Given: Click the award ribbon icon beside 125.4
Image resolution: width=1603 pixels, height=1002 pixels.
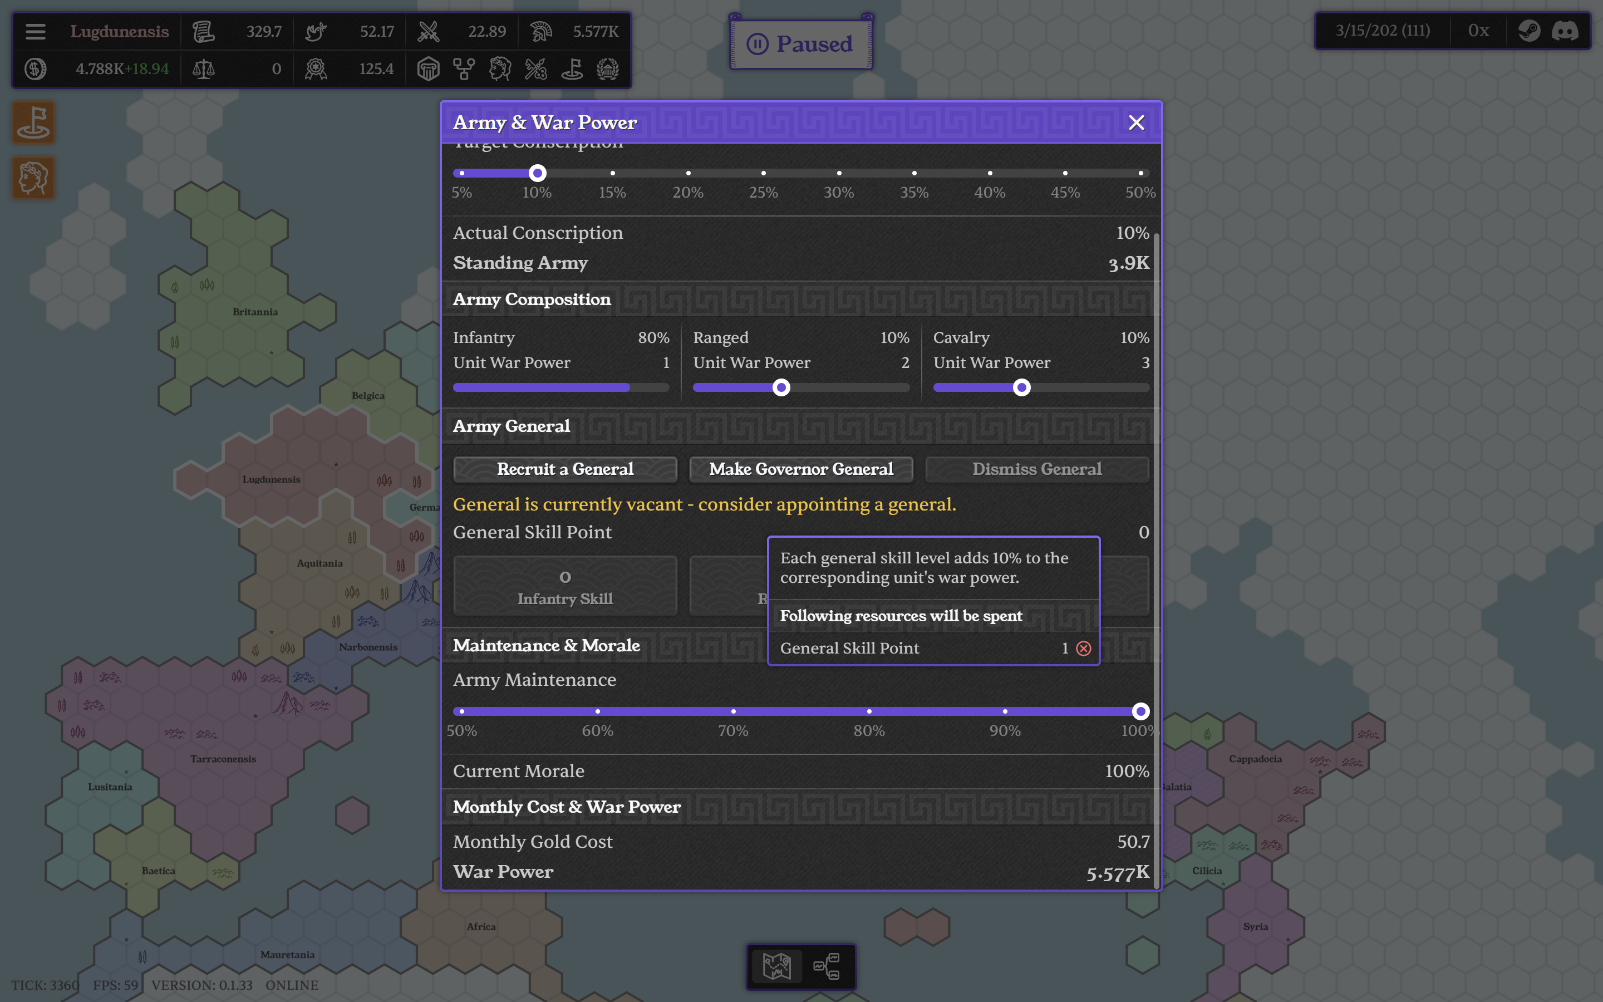Looking at the screenshot, I should [x=316, y=69].
